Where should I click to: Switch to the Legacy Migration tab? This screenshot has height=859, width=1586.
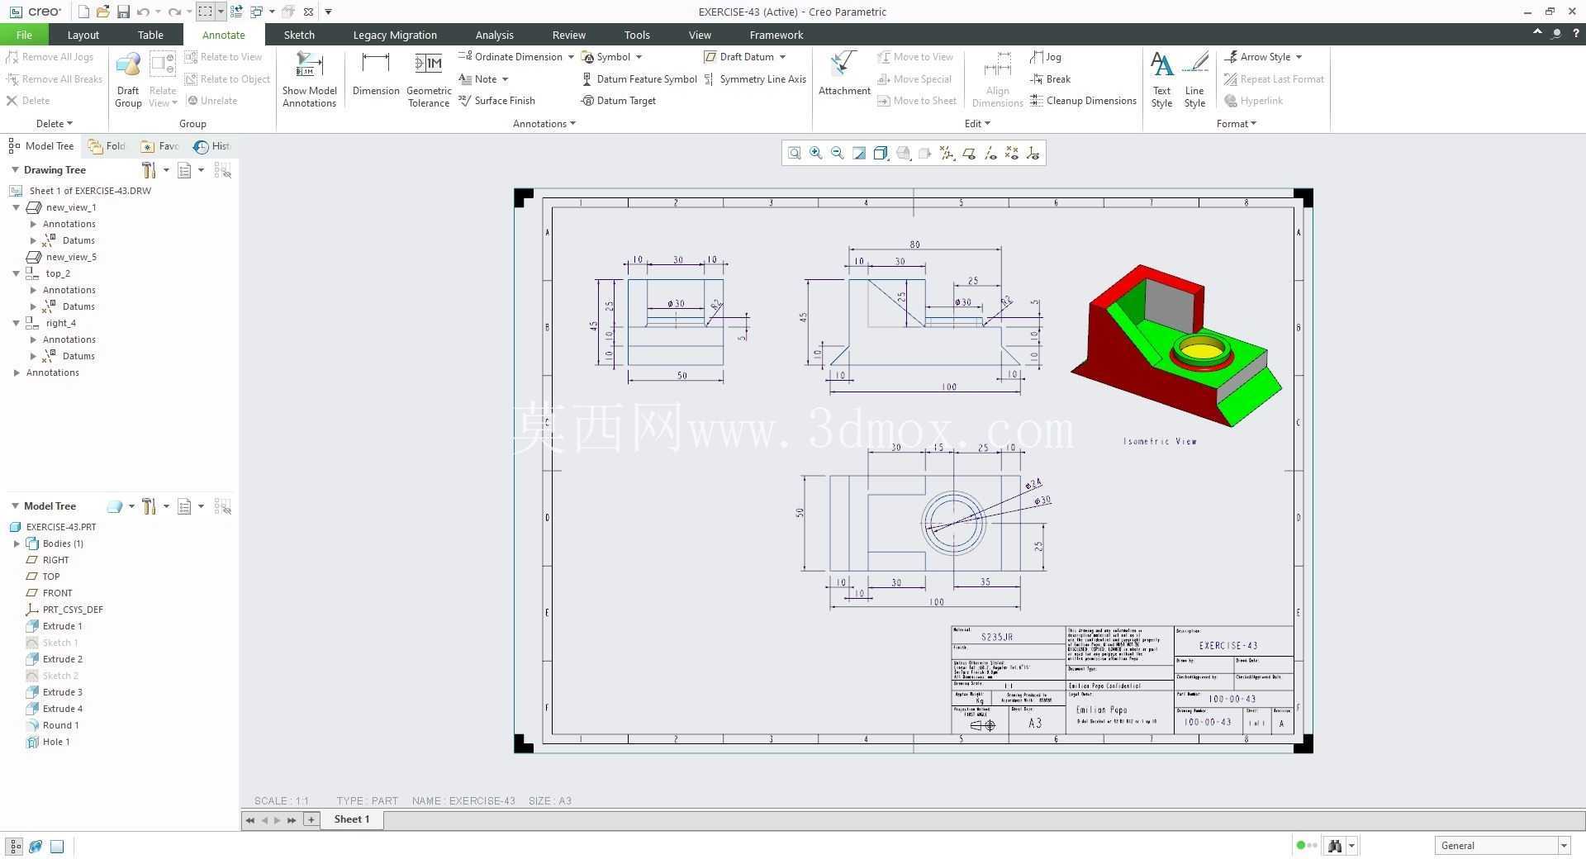(395, 35)
